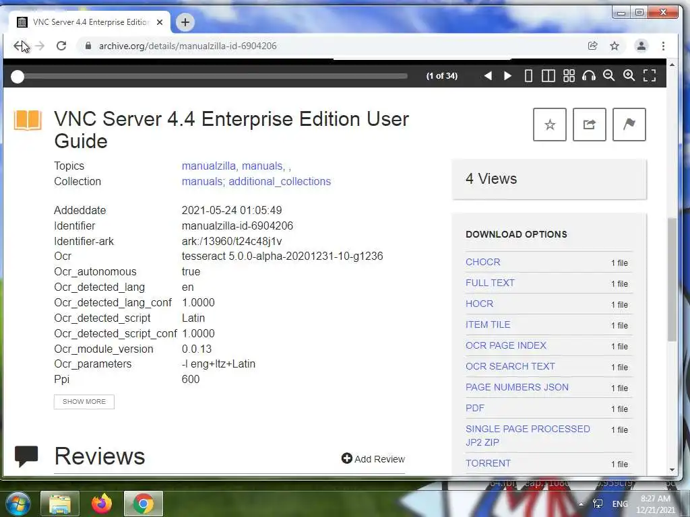Bookmark this page with star icon

[x=615, y=46]
